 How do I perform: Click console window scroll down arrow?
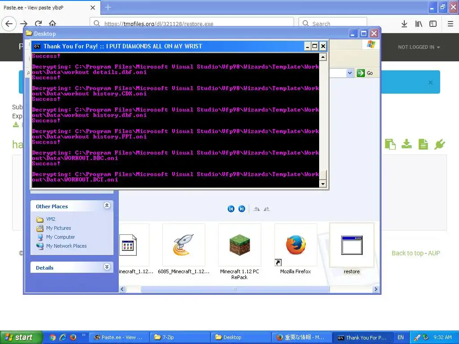click(x=323, y=184)
